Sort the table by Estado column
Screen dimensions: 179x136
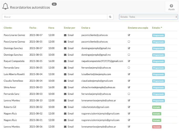coord(157,28)
